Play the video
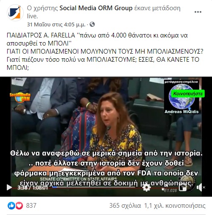 coord(9,187)
